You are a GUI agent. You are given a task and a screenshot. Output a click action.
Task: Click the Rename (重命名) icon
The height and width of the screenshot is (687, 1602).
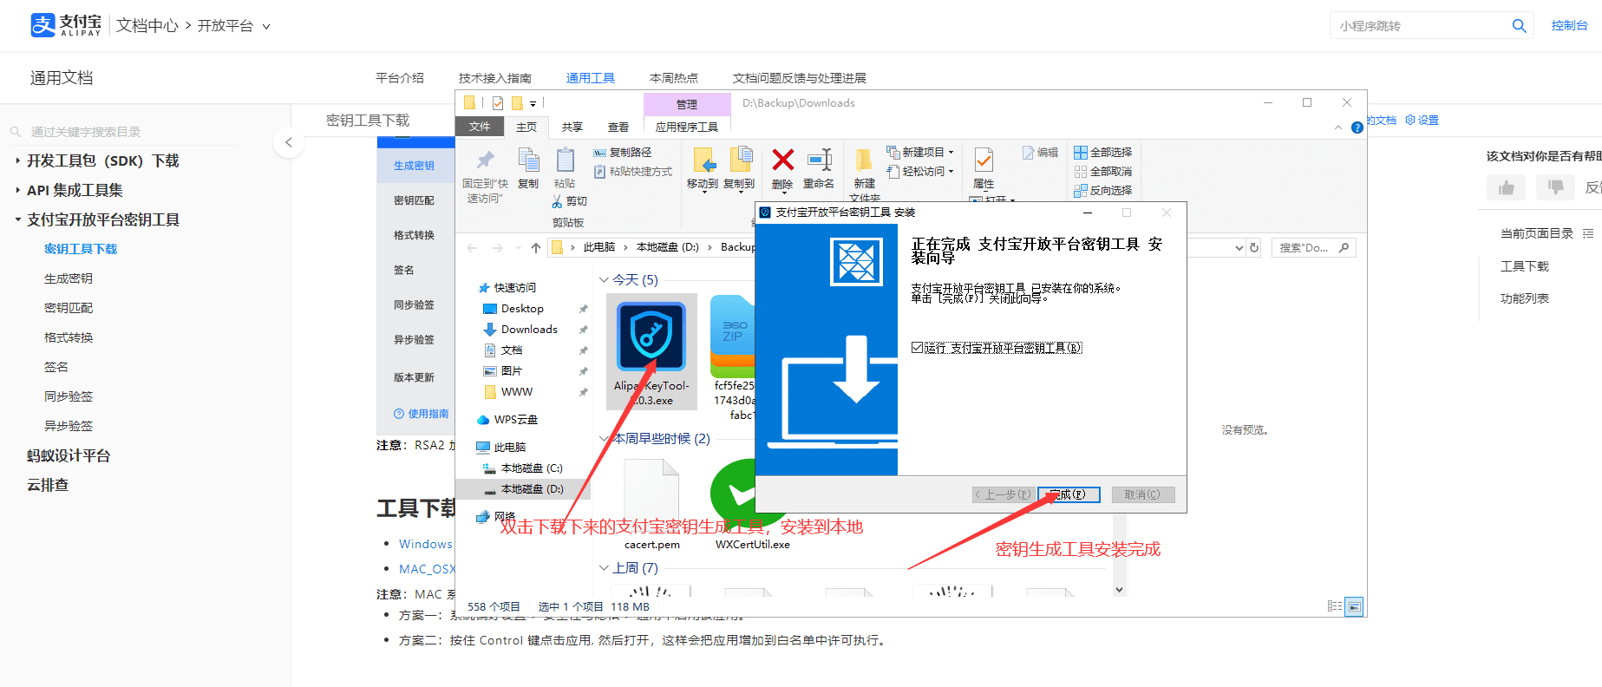tap(819, 160)
